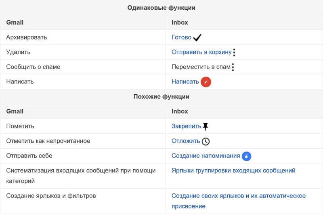Open the Создание напоминания link
The height and width of the screenshot is (214, 323).
click(206, 156)
